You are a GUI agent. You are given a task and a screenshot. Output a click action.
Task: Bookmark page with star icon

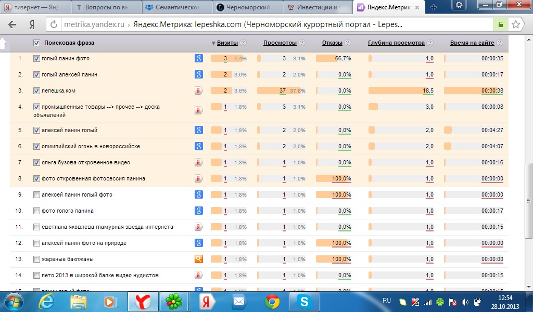tap(516, 24)
